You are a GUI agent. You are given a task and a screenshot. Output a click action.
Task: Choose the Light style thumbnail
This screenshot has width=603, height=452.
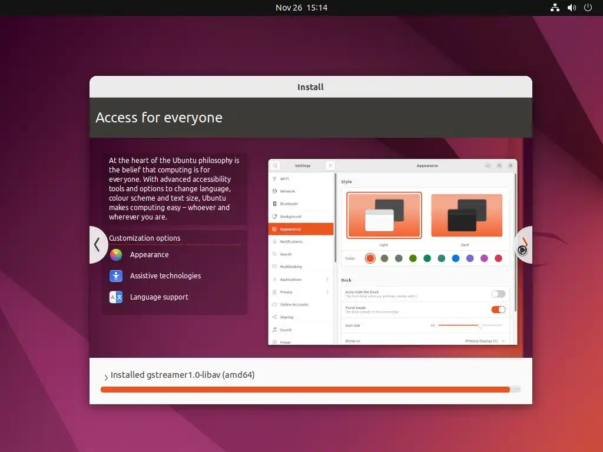coord(384,215)
